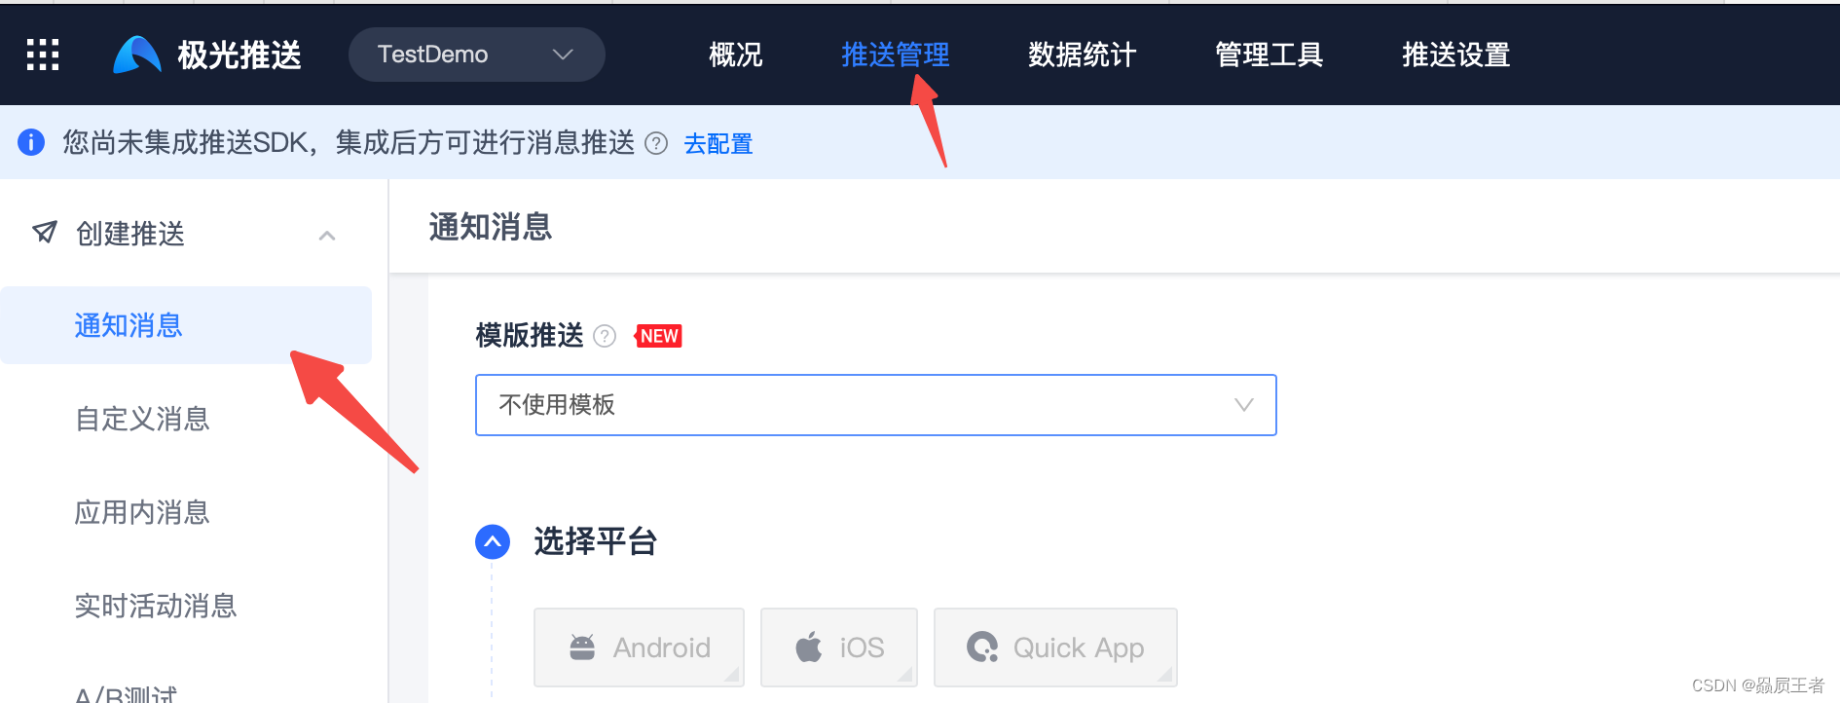
Task: Toggle the Android platform option
Action: (639, 647)
